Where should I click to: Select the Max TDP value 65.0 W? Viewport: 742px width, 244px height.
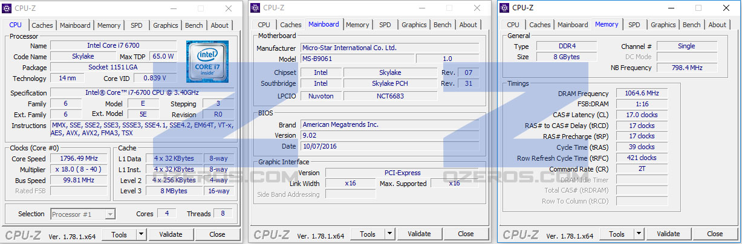[x=163, y=56]
